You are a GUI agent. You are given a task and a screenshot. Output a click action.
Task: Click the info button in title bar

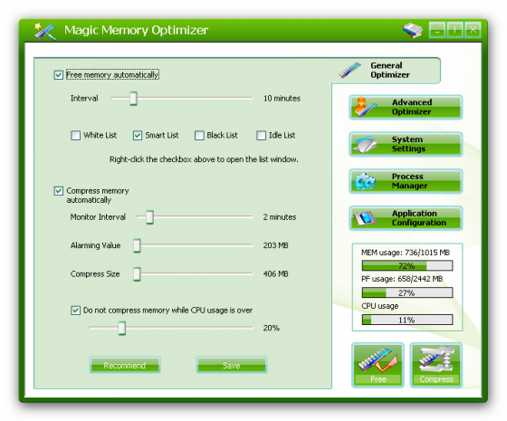[454, 30]
